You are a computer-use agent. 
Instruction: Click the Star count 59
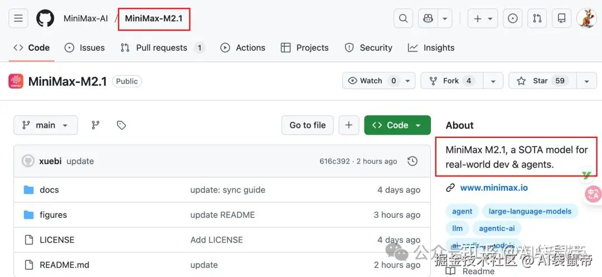560,81
